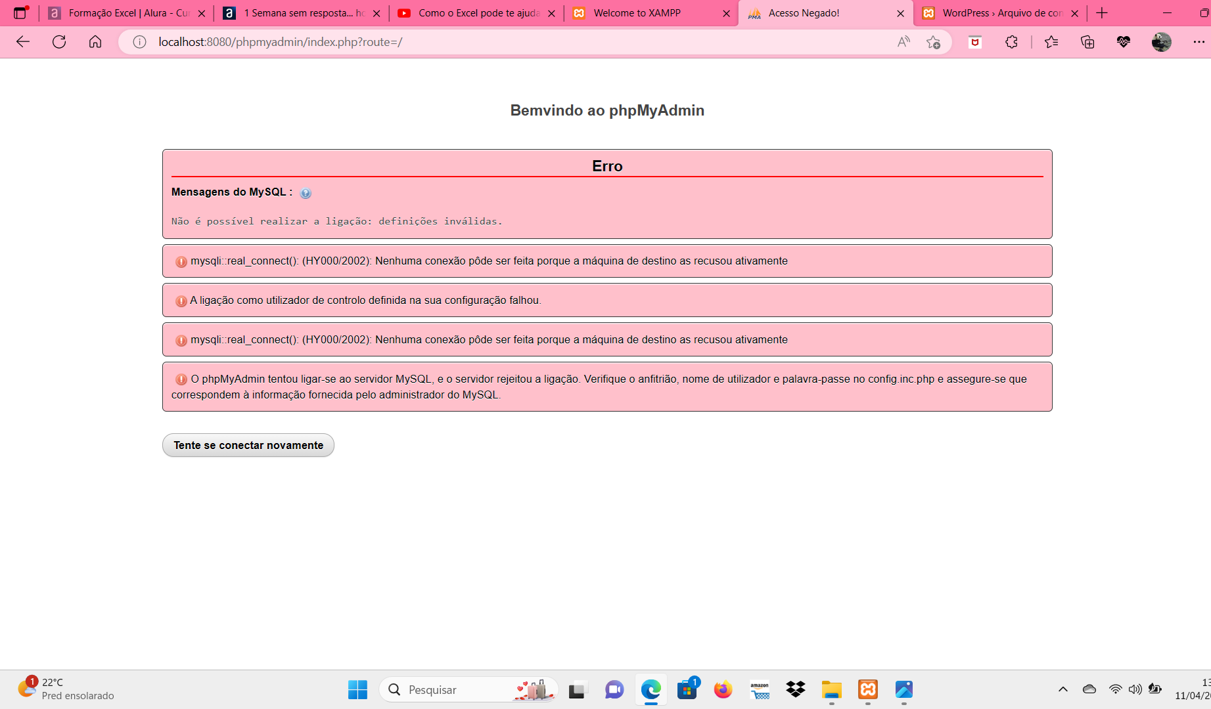Image resolution: width=1211 pixels, height=709 pixels.
Task: Open the weather widget 22°C
Action: 66,689
